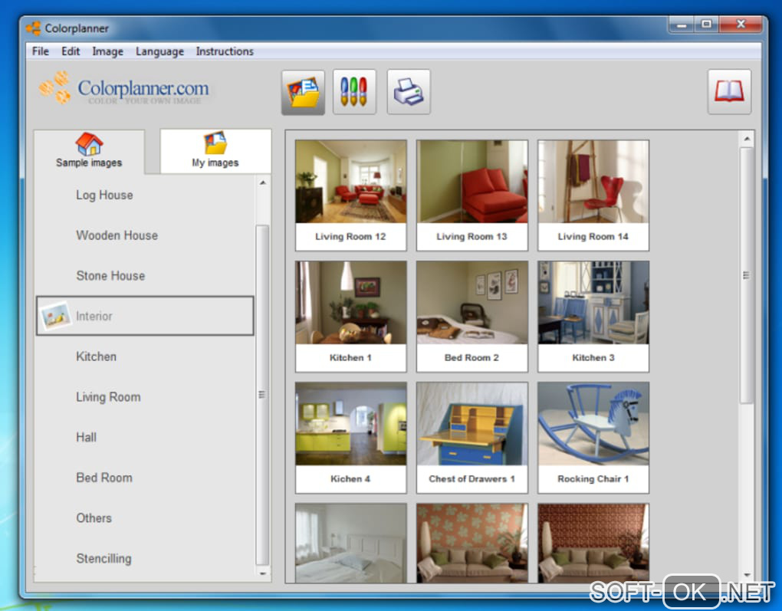The height and width of the screenshot is (611, 782).
Task: Open the Kichen 4 sample image
Action: tap(350, 438)
